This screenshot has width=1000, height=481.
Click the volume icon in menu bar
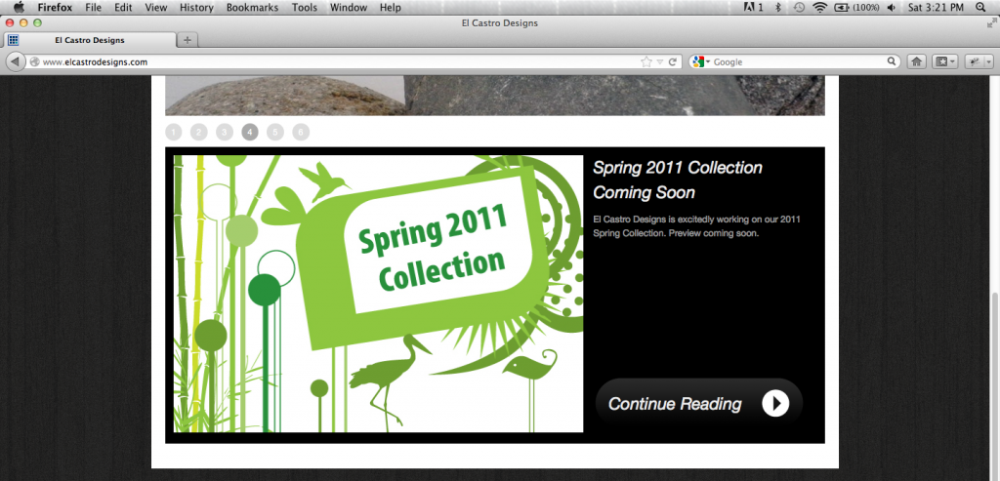pyautogui.click(x=891, y=8)
